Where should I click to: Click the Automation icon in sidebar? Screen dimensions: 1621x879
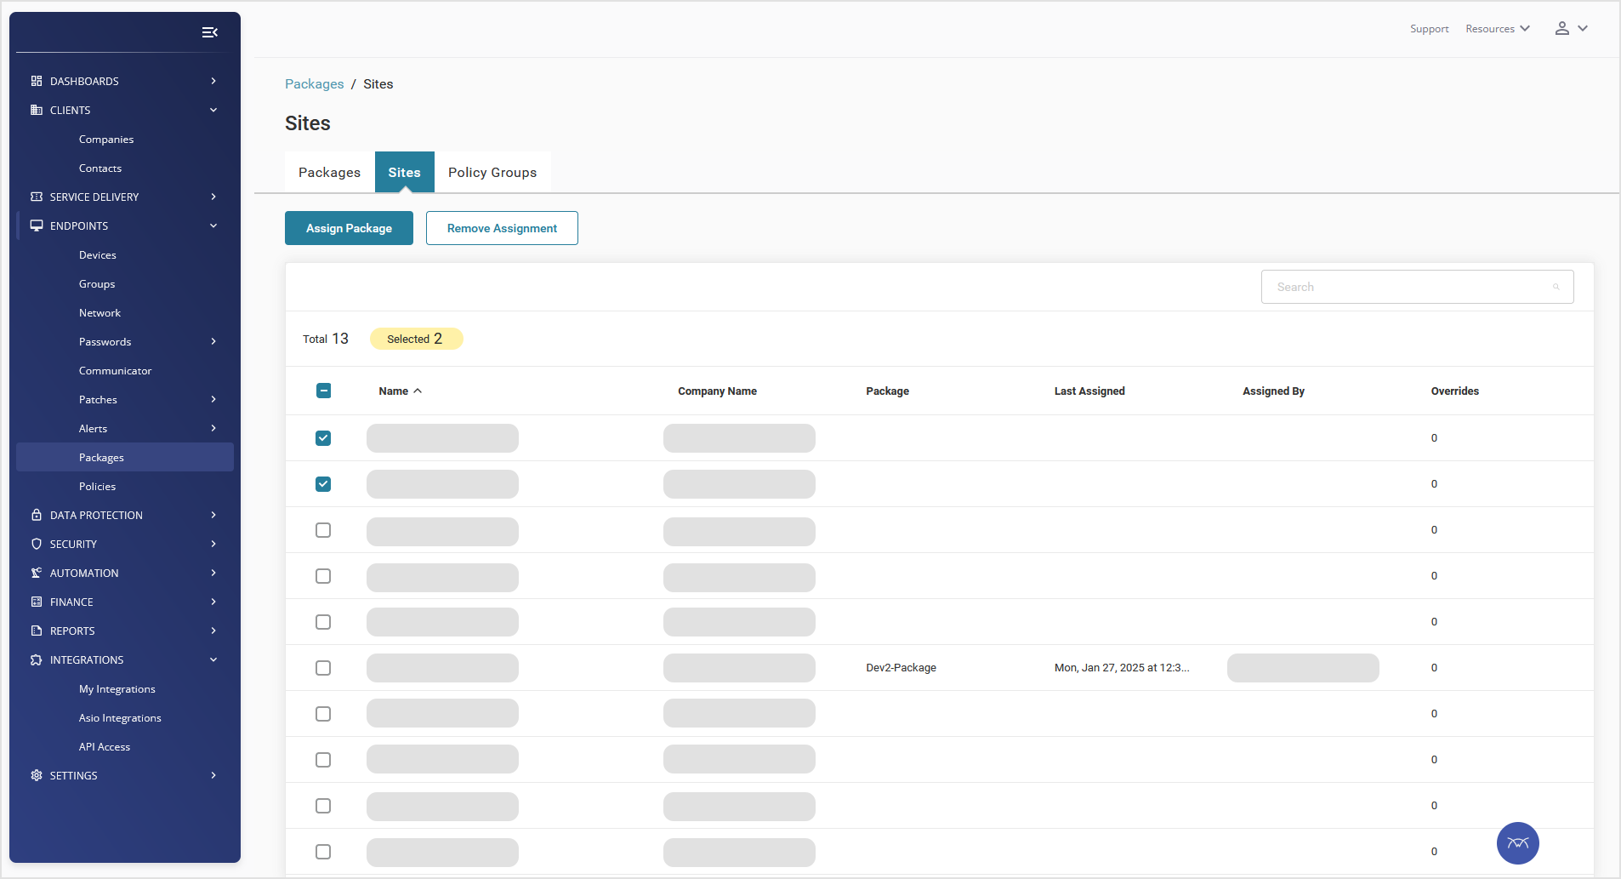(36, 573)
